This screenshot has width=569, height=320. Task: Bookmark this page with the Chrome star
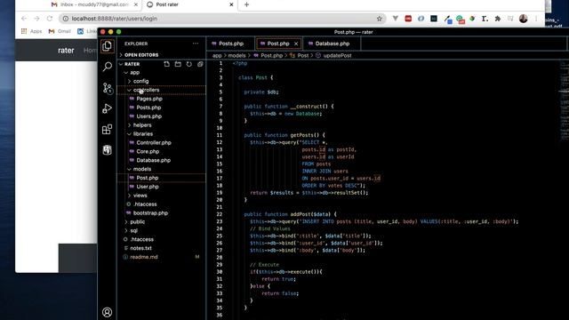[x=380, y=19]
